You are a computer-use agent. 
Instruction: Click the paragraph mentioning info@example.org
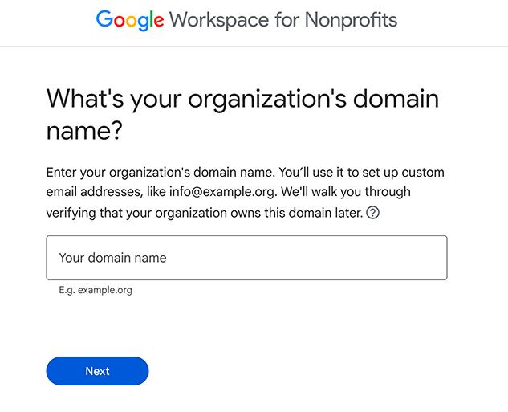tap(246, 193)
